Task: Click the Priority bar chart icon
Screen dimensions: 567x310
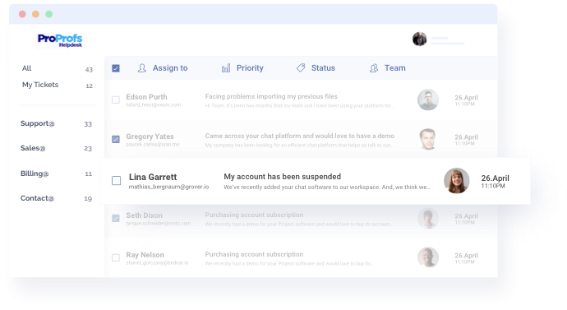Action: (226, 68)
